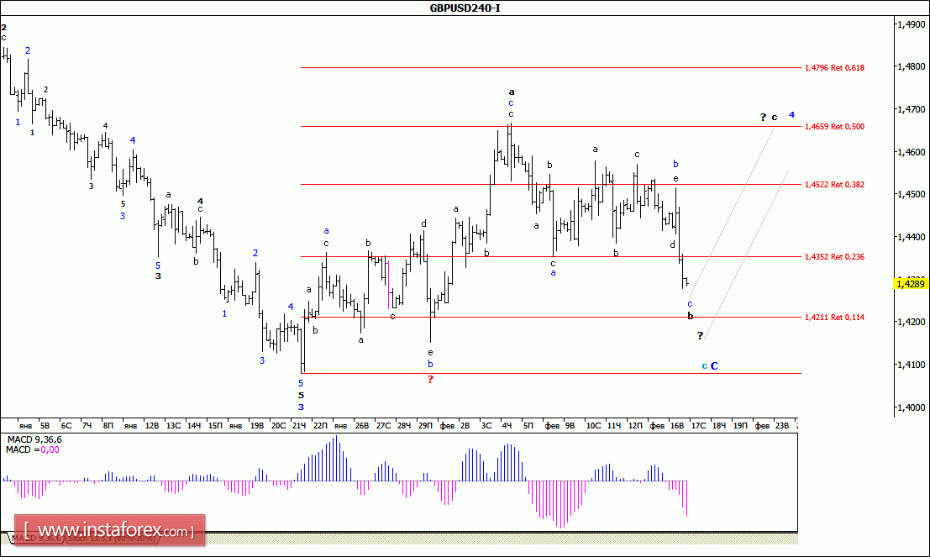
Task: Click the 1,4200 price axis value
Action: [911, 322]
